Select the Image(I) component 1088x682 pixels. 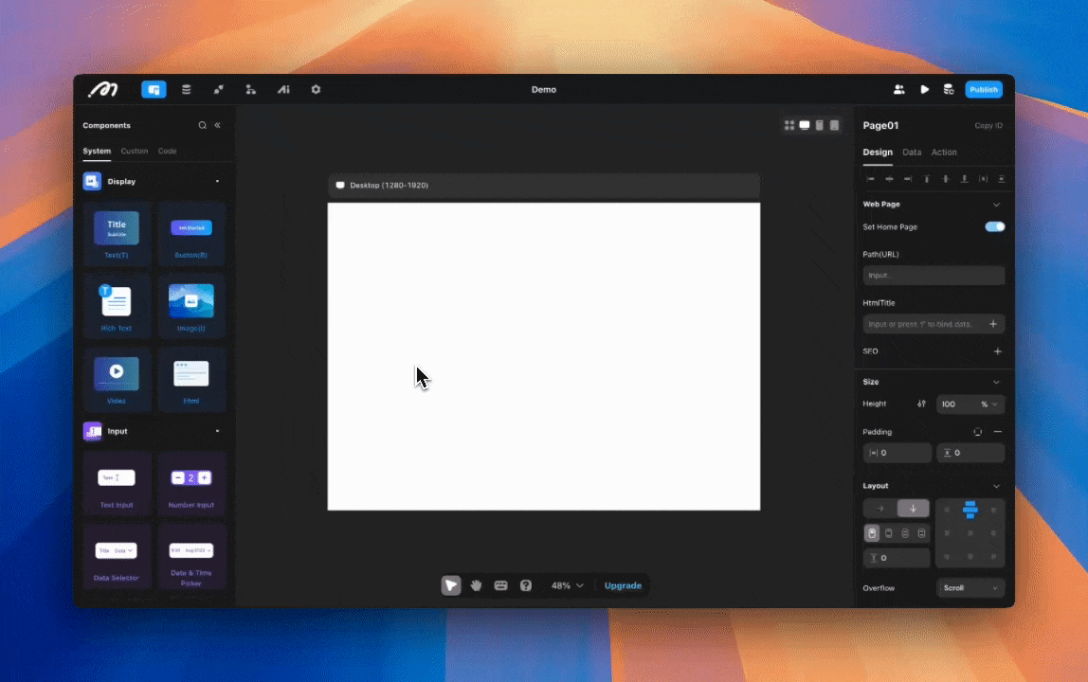191,307
